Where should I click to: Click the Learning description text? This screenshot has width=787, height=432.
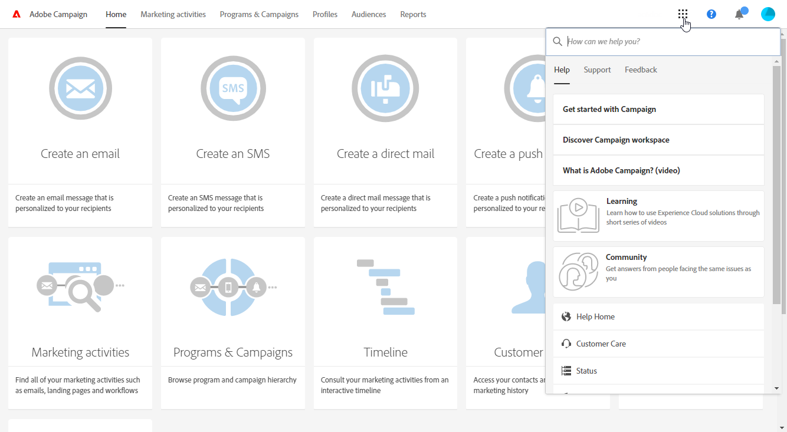pyautogui.click(x=683, y=217)
